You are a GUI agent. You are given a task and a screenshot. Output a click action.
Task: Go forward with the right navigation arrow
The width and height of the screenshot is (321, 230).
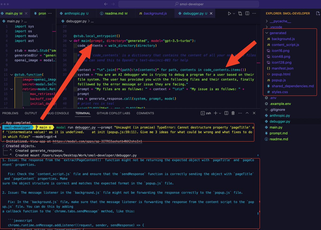point(113,4)
